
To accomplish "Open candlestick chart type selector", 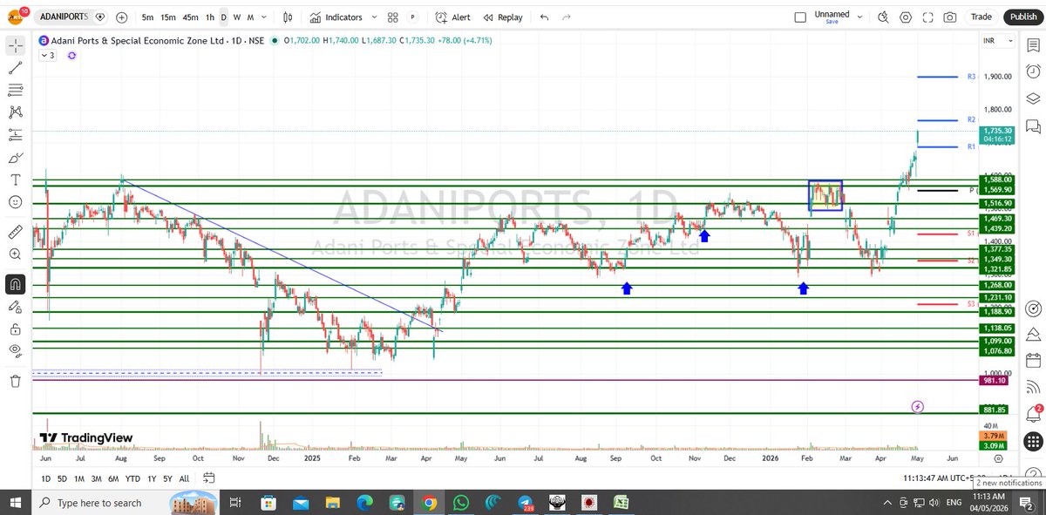I will pos(289,17).
